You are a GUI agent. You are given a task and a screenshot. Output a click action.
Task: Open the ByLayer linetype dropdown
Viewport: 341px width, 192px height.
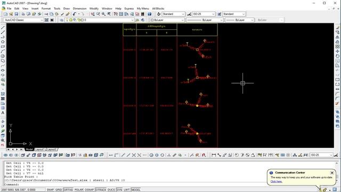click(205, 20)
